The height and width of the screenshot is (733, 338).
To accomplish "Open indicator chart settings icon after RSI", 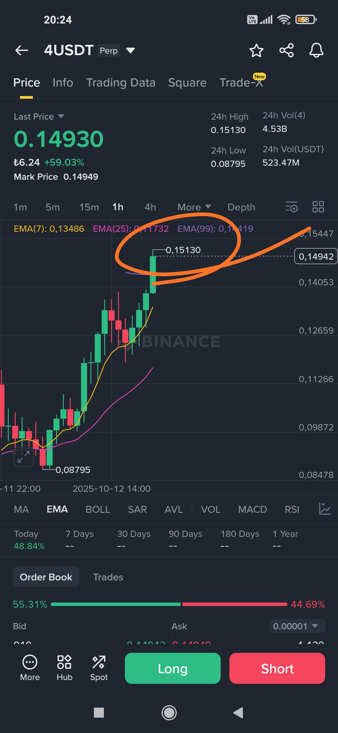I will tap(325, 509).
